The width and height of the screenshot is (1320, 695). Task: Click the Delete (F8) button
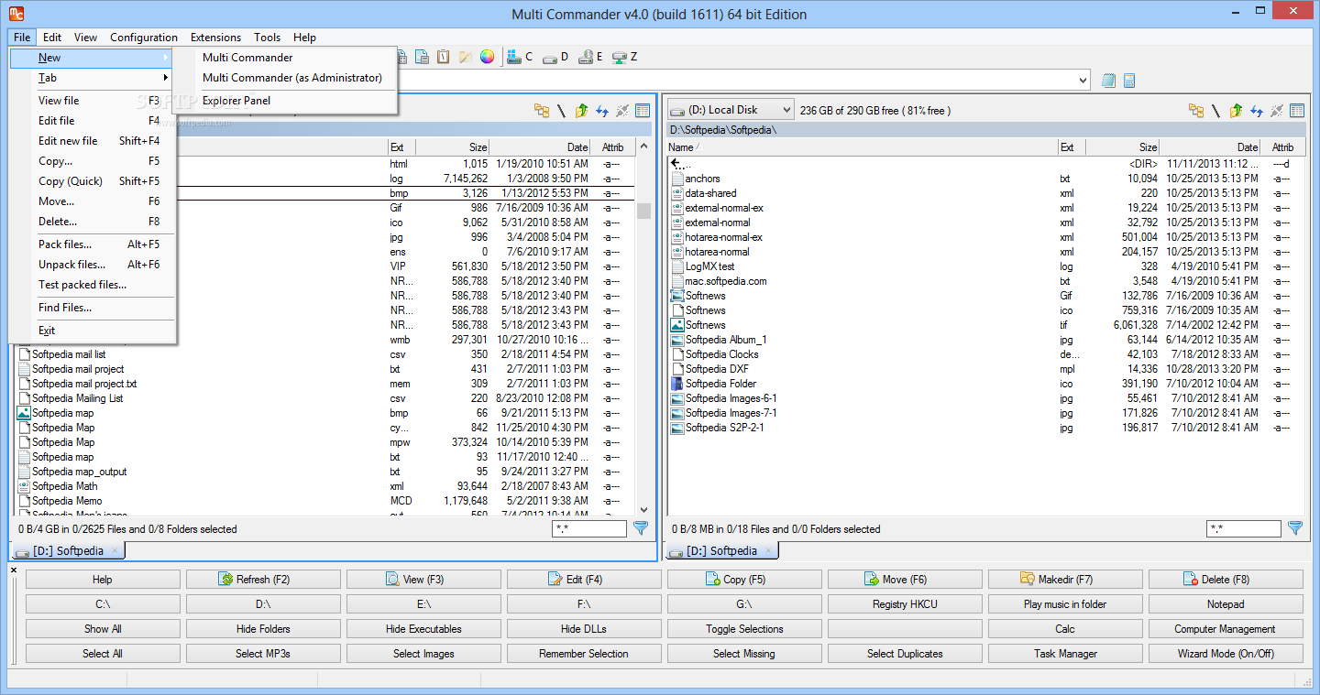click(1226, 580)
